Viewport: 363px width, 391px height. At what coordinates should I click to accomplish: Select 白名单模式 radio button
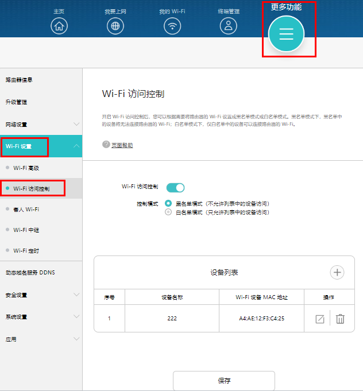[168, 212]
